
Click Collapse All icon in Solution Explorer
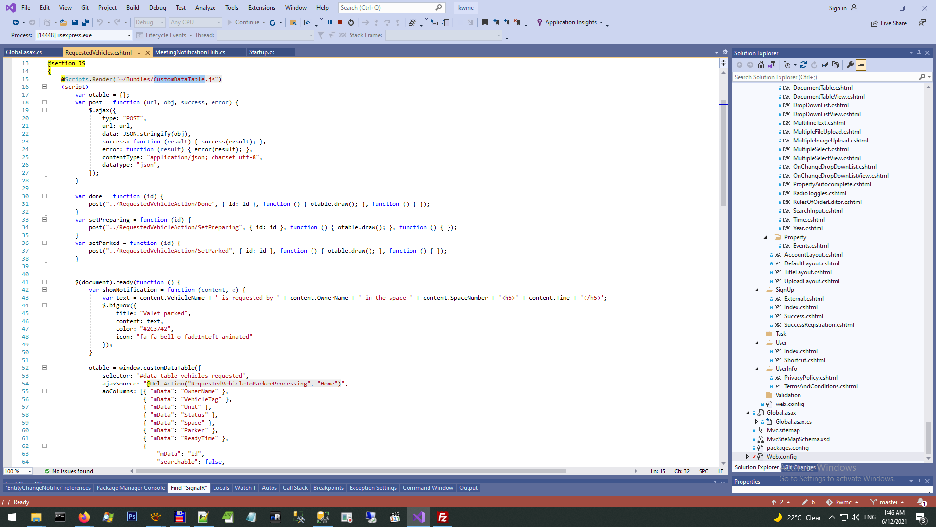tap(825, 65)
